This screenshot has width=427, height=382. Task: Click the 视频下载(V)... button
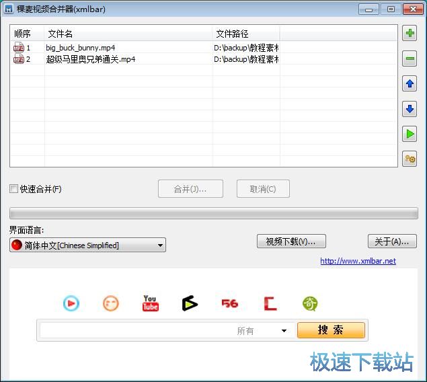[x=290, y=241]
